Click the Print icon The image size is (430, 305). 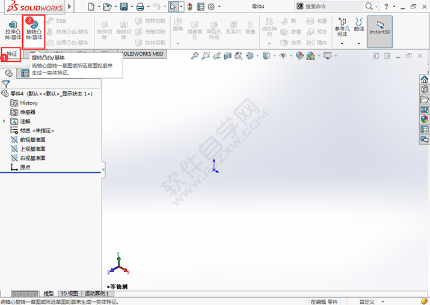(x=140, y=7)
